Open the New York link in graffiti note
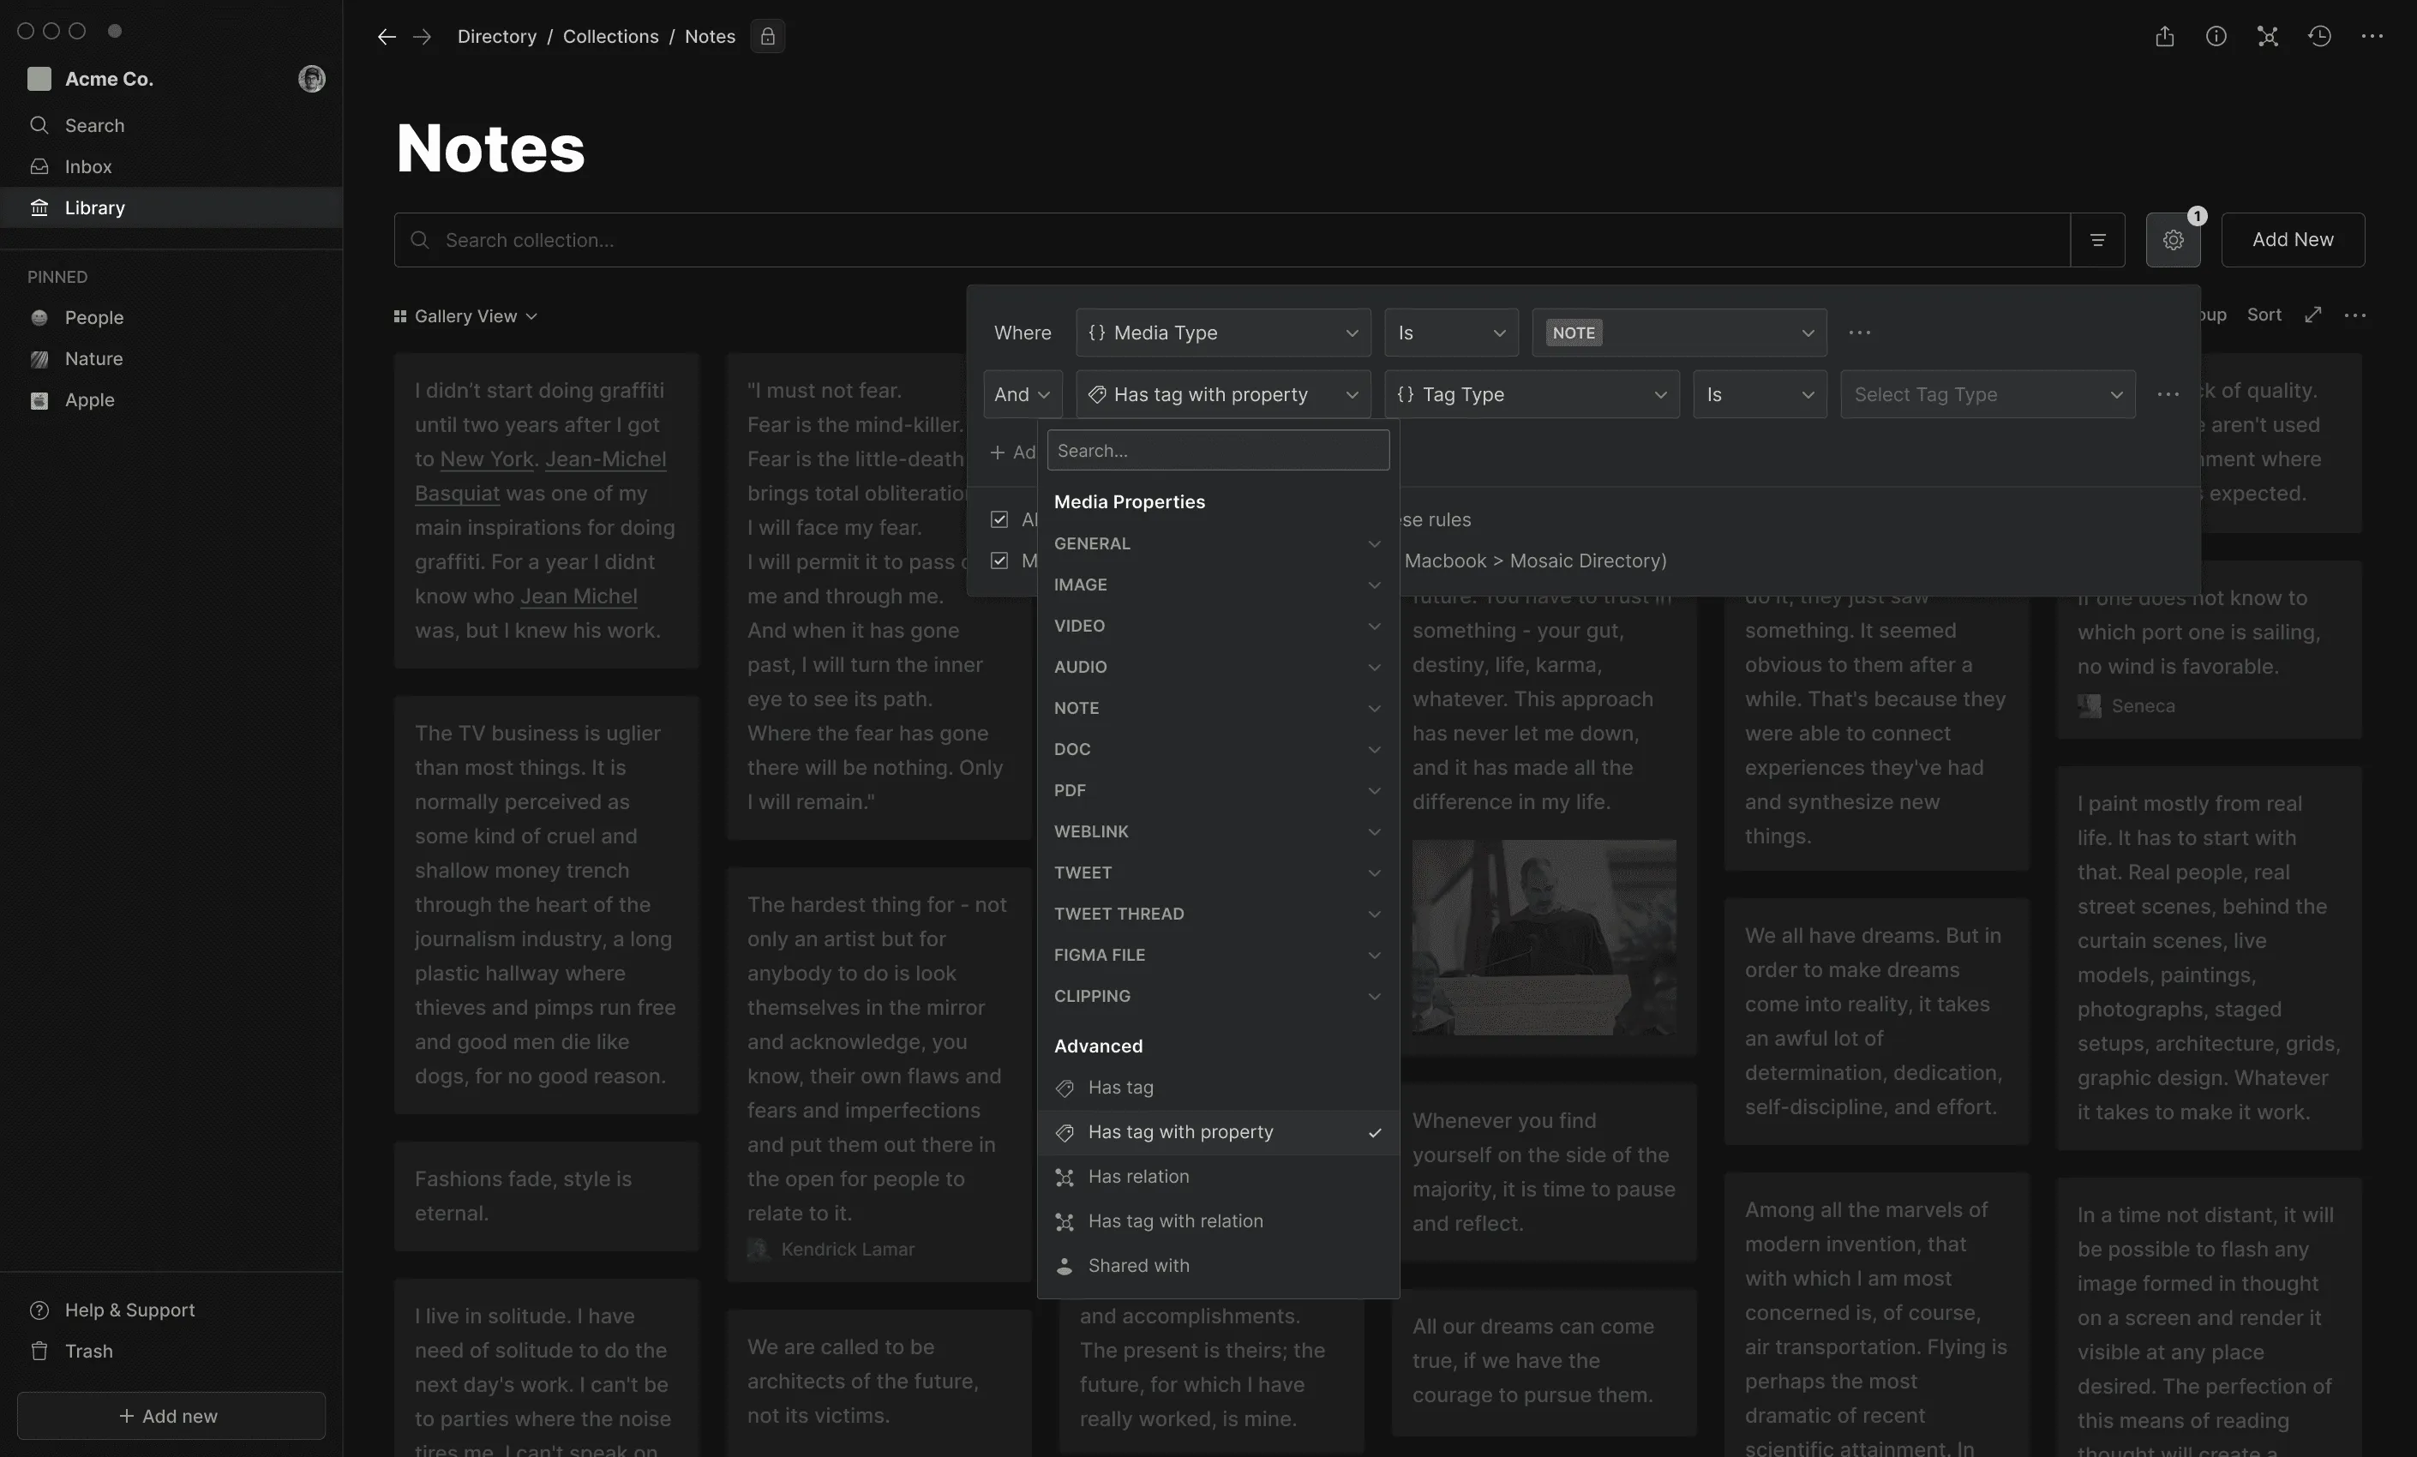Image resolution: width=2417 pixels, height=1457 pixels. click(x=487, y=459)
